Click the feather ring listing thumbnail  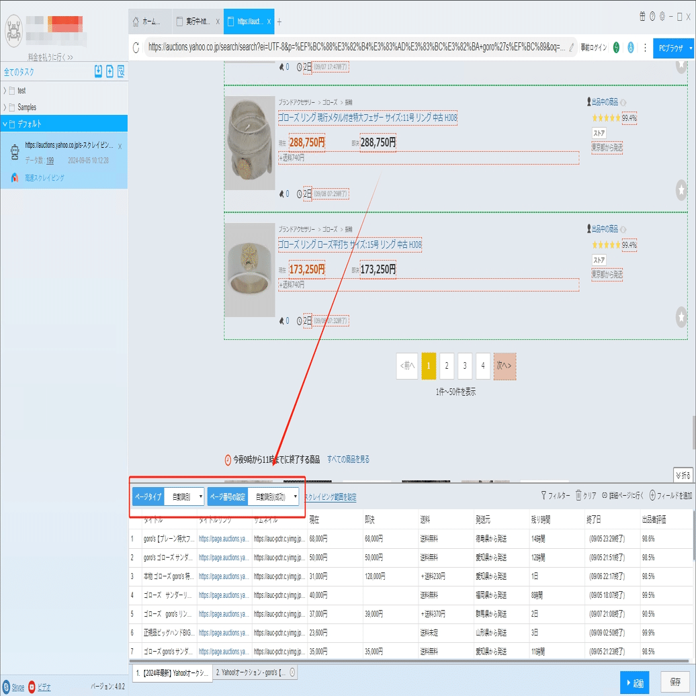(249, 143)
